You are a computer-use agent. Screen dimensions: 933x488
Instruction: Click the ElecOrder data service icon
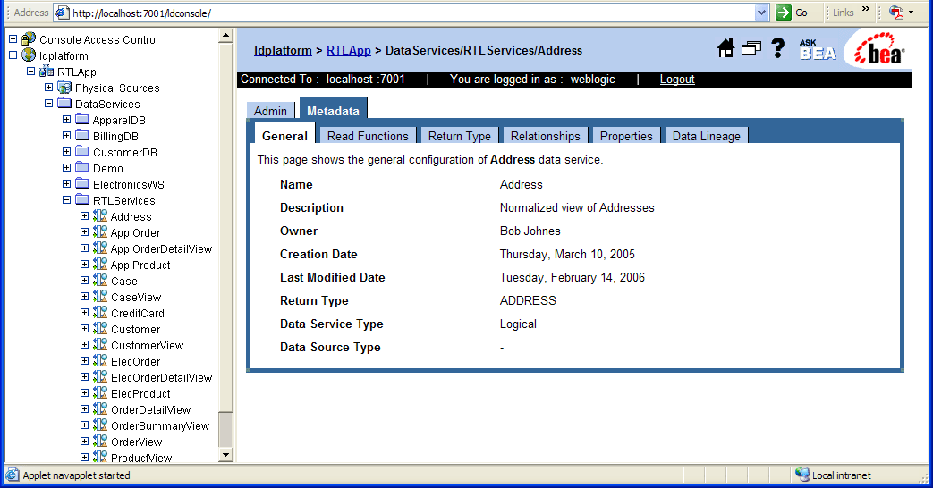[100, 360]
